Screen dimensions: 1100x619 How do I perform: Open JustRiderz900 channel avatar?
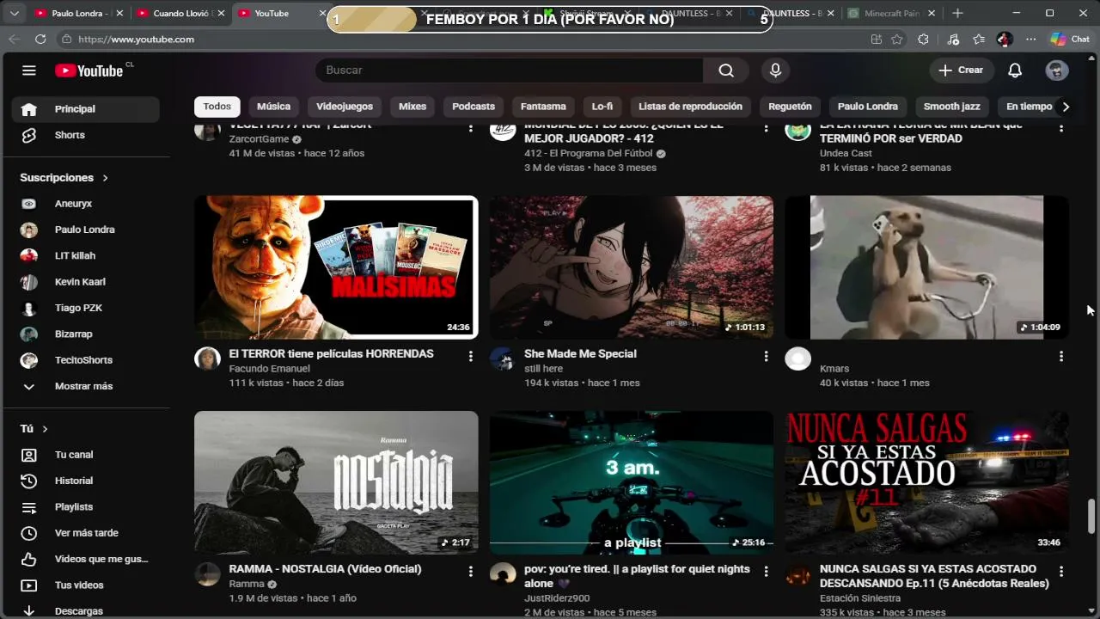503,573
